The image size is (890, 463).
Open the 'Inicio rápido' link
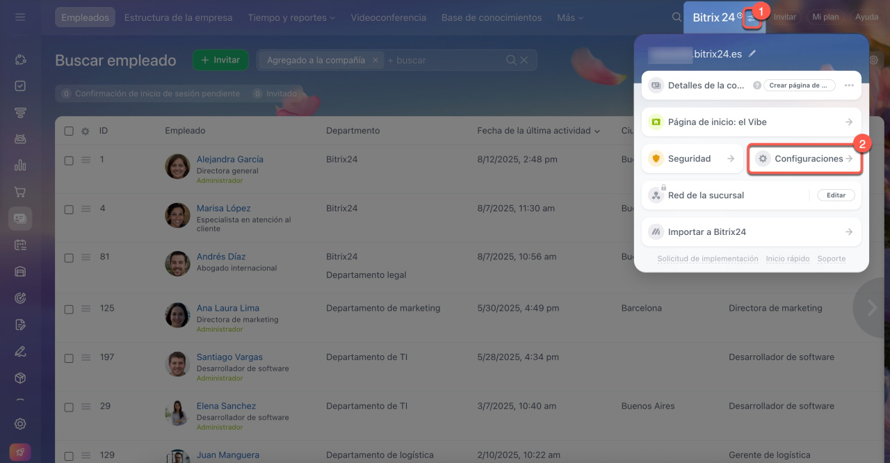click(x=788, y=259)
